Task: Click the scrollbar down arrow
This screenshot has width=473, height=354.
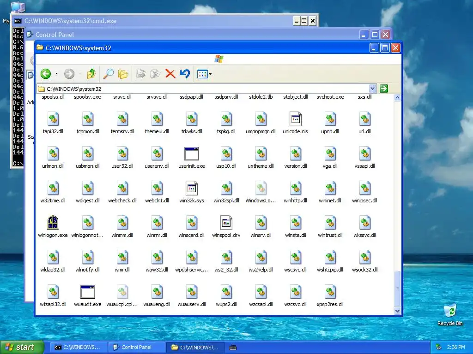Action: [397, 311]
